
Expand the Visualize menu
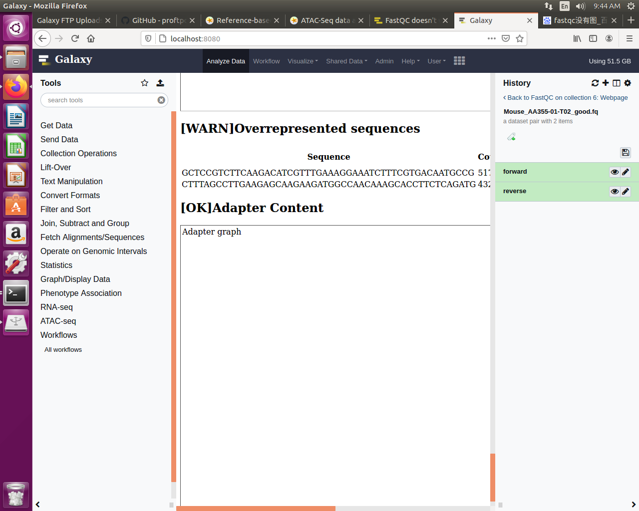pos(303,61)
